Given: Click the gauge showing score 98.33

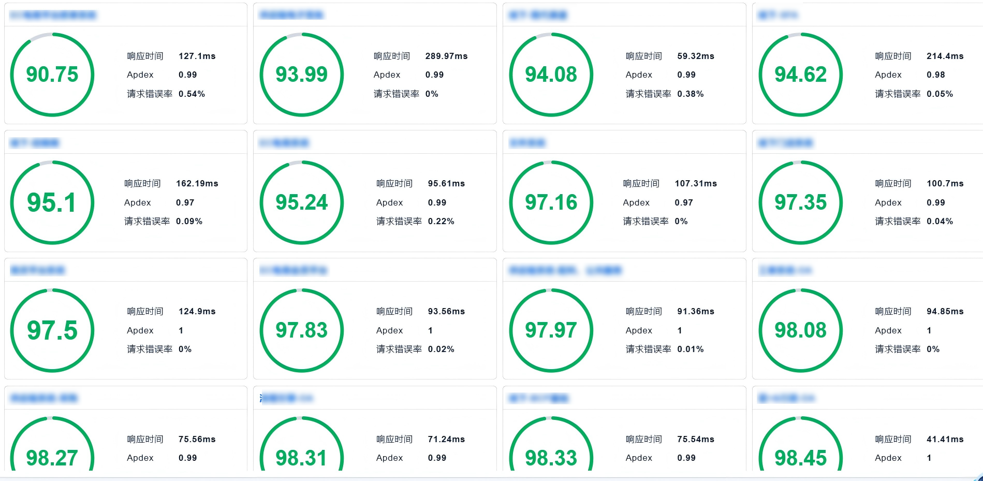Looking at the screenshot, I should coord(551,458).
